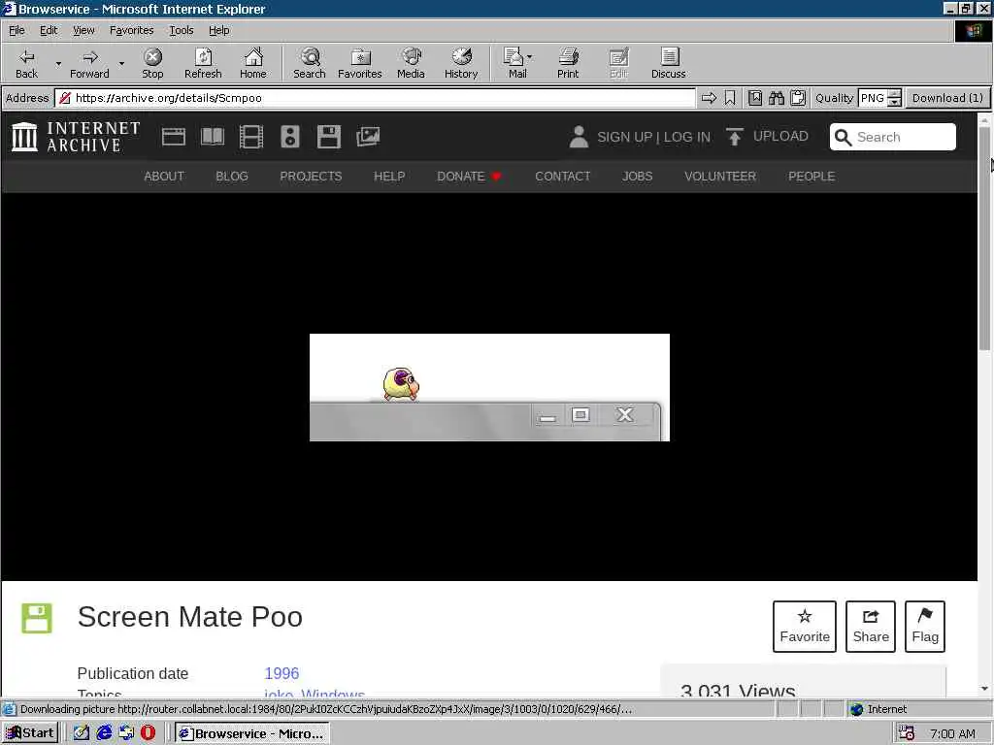Go to the Home page
994x745 pixels.
253,63
